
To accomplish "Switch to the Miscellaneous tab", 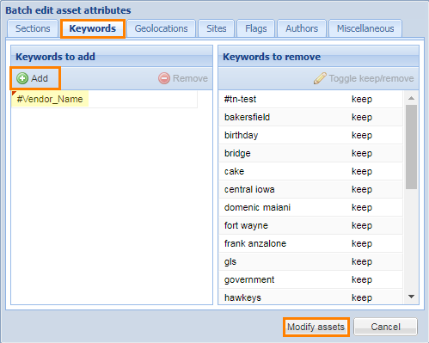I will (x=365, y=28).
